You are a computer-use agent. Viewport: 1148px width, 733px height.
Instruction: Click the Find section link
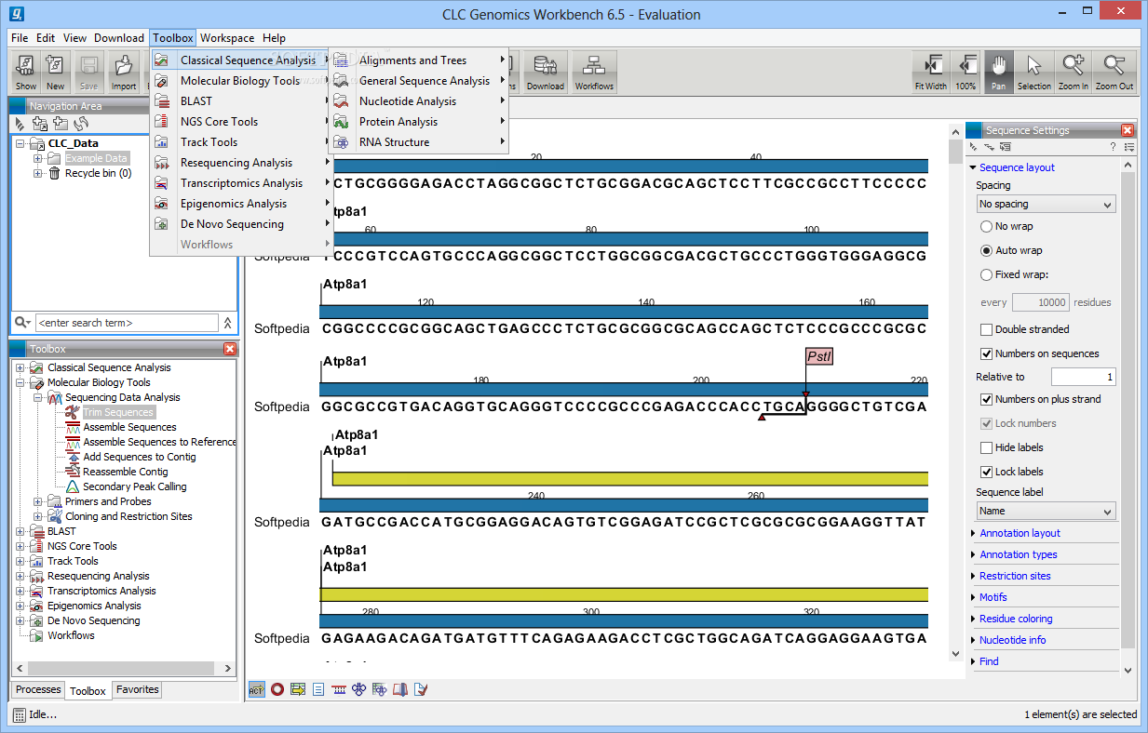click(989, 661)
